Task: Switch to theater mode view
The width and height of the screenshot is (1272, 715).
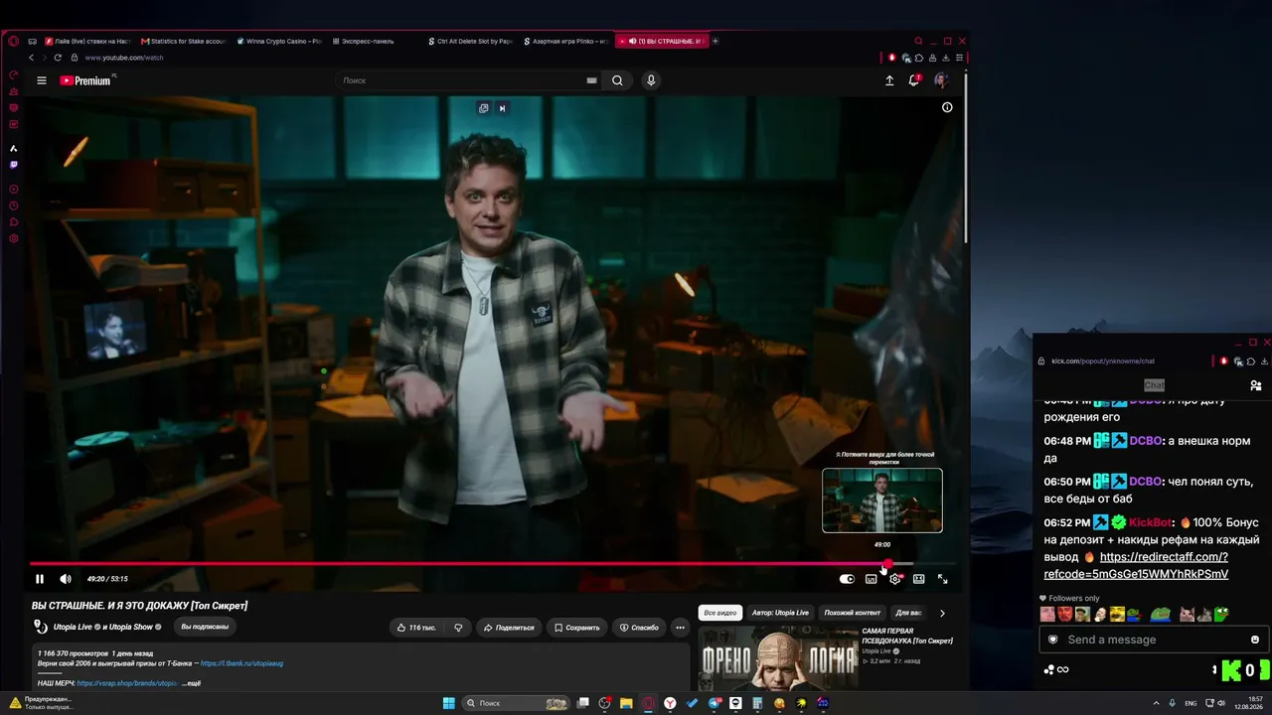Action: click(x=919, y=579)
